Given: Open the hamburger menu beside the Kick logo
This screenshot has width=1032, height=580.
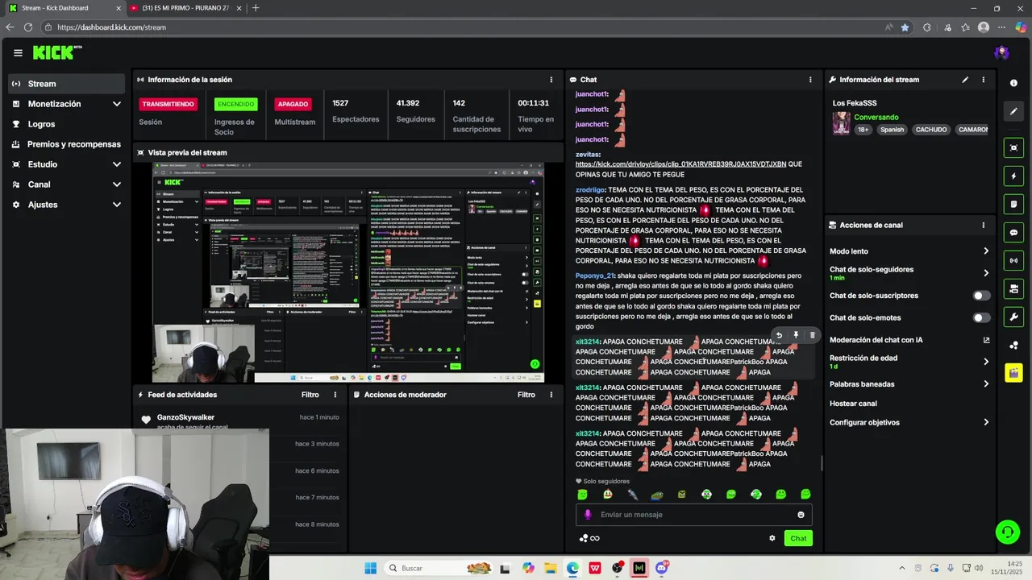Looking at the screenshot, I should 18,53.
